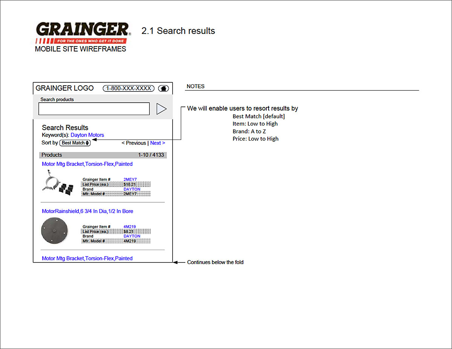
Task: Open the bottom Motor Mtg Bracket link near fold
Action: 87,258
